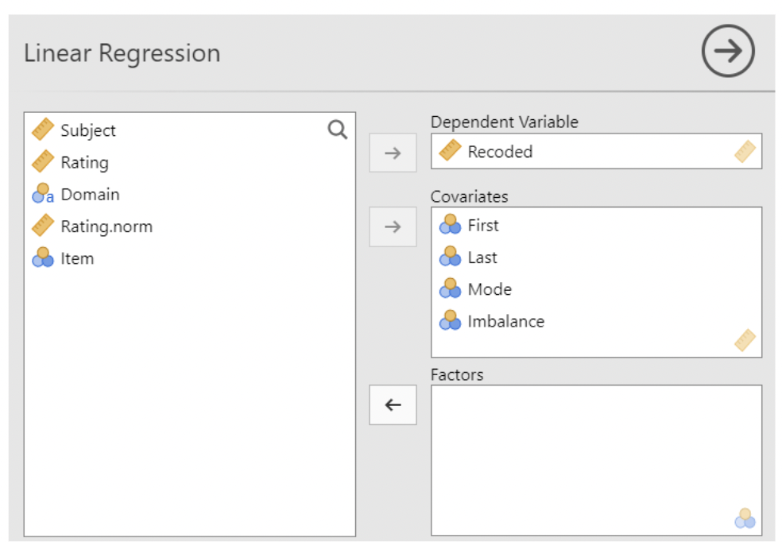This screenshot has height=542, width=782.
Task: Select the Last covariate
Action: click(482, 257)
